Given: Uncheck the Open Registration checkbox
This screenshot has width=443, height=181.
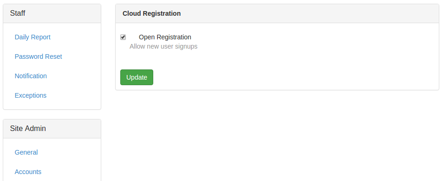Looking at the screenshot, I should click(x=123, y=37).
